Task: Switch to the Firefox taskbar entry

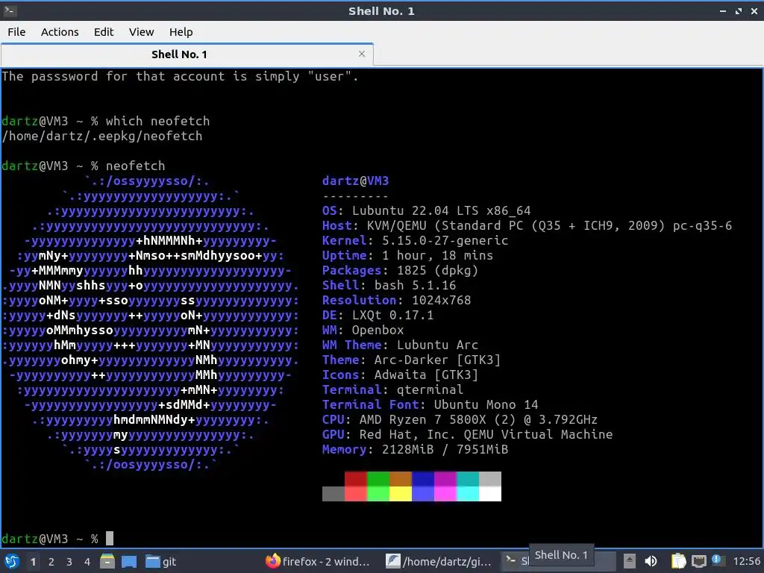Action: tap(318, 561)
